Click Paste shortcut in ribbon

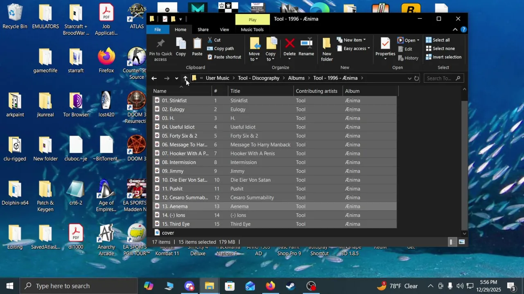pos(224,57)
